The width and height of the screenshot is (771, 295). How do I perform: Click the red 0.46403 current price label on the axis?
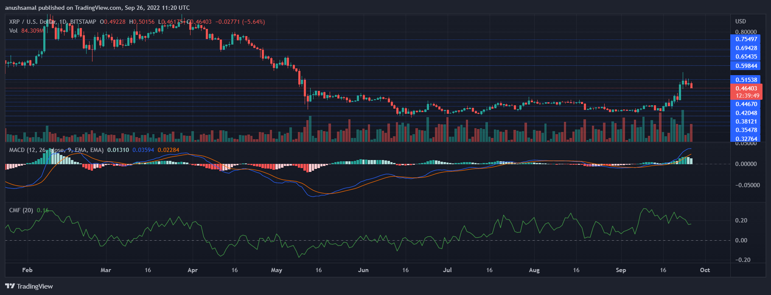click(746, 89)
